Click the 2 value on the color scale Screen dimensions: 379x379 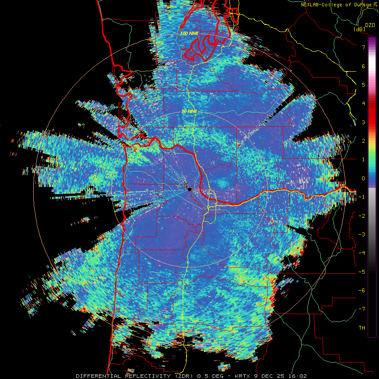pyautogui.click(x=363, y=141)
